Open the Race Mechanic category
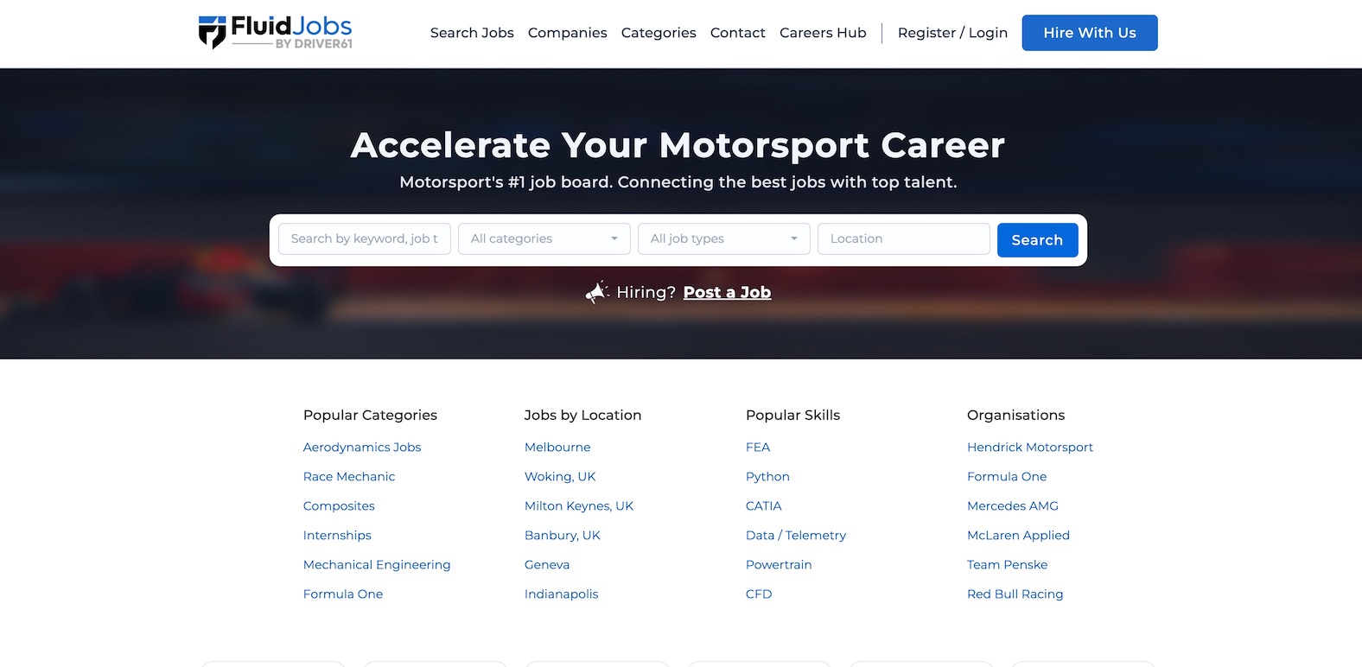Screen dimensions: 1362x667 pos(349,477)
